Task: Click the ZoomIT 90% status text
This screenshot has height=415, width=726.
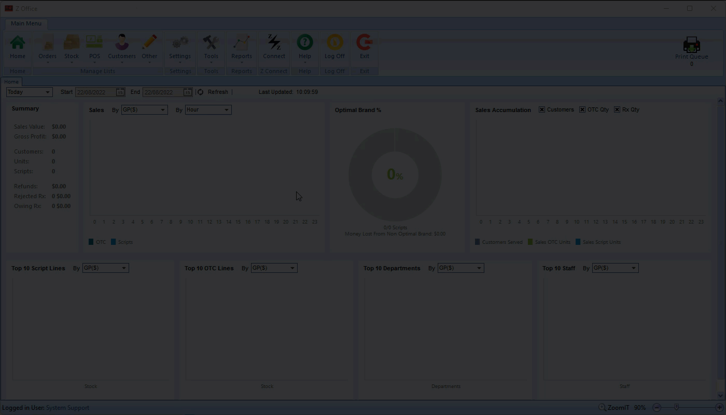Action: pos(627,408)
